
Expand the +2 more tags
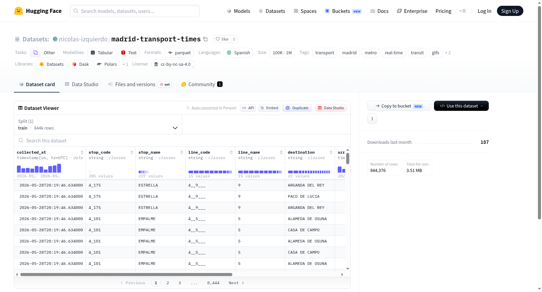(448, 53)
